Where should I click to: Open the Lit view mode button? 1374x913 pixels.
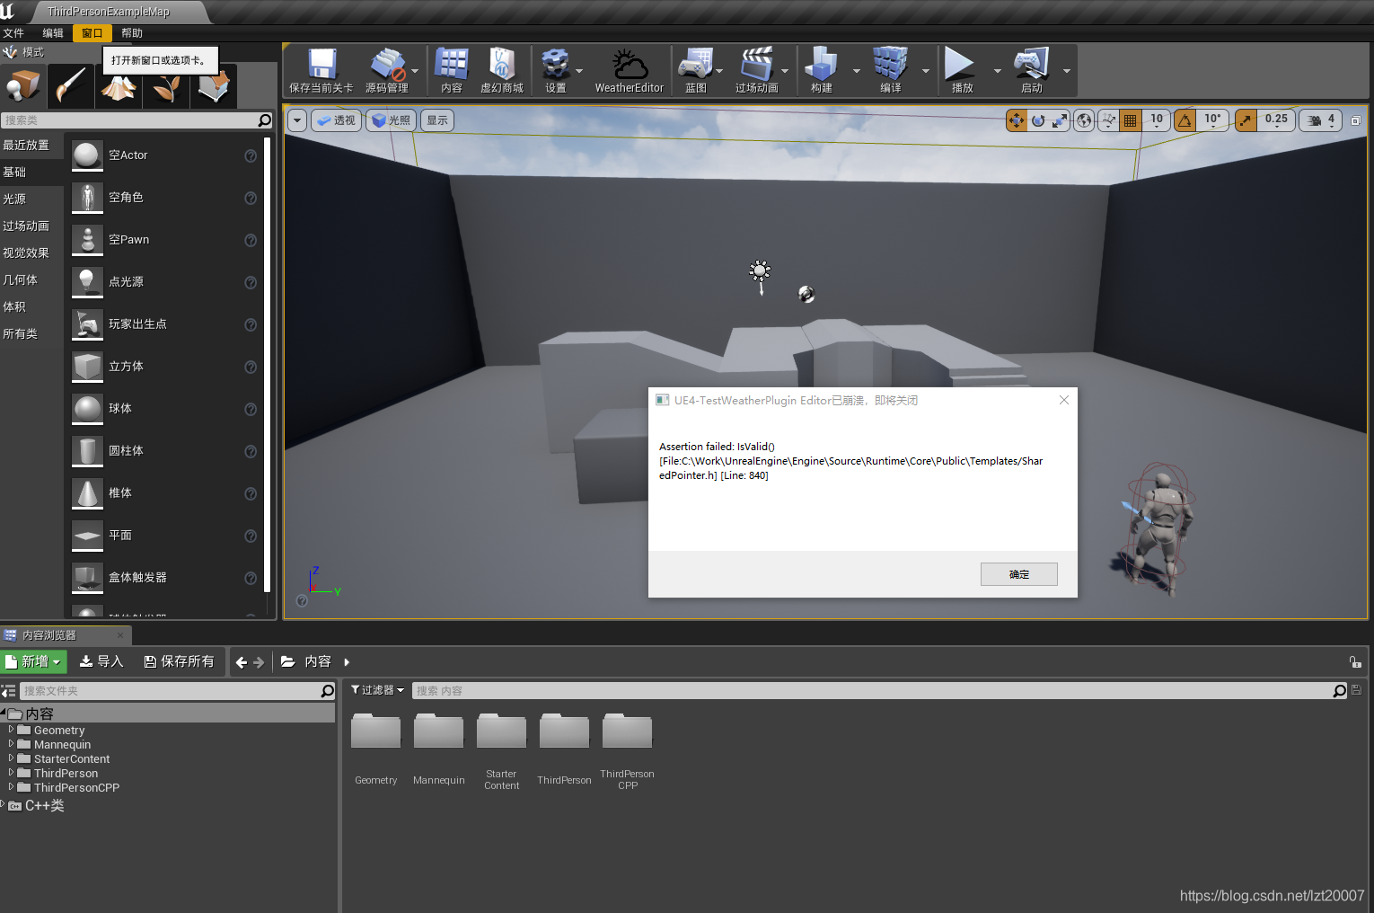click(x=392, y=120)
